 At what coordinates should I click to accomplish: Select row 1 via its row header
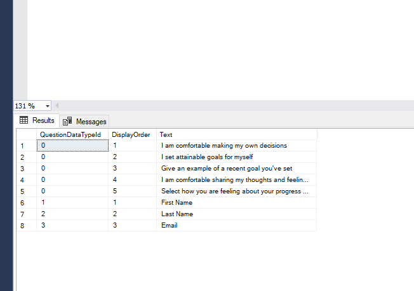point(27,146)
